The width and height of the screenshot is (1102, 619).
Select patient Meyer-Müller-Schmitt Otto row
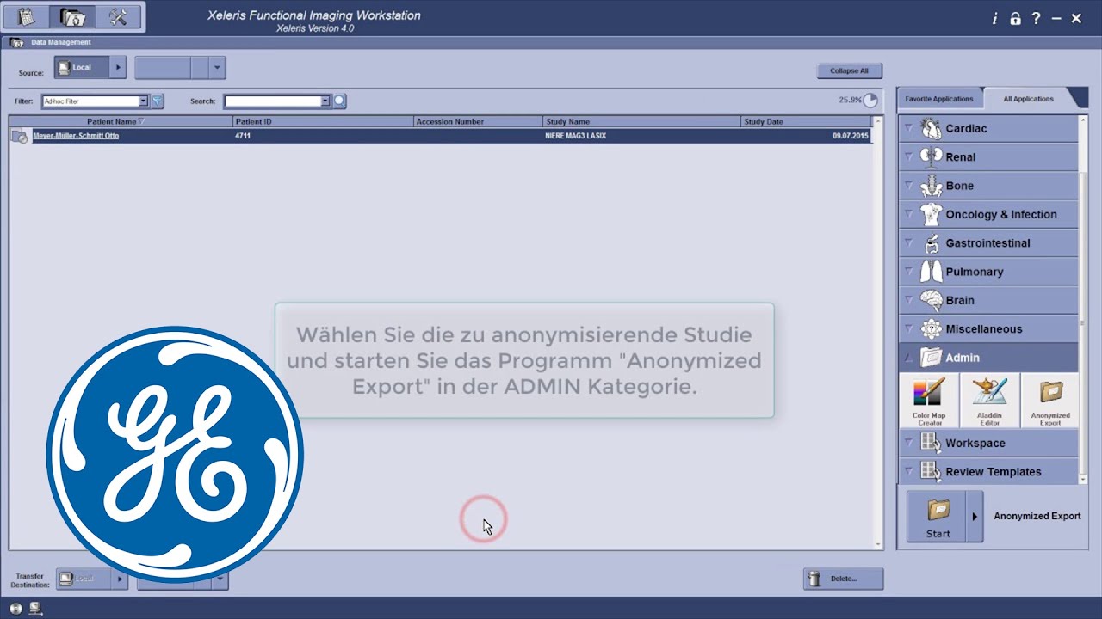pos(441,136)
